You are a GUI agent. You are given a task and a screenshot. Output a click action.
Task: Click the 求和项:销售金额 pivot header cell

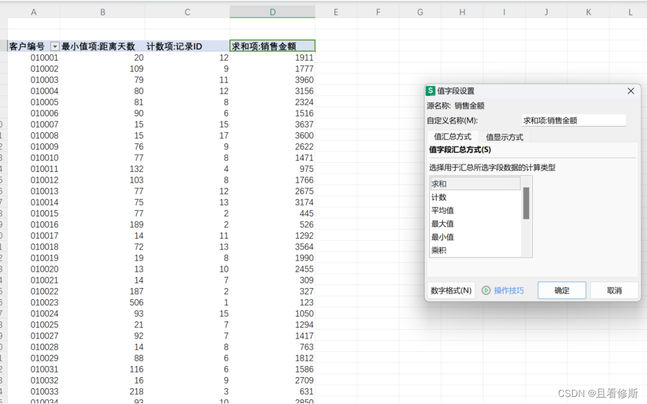(272, 46)
